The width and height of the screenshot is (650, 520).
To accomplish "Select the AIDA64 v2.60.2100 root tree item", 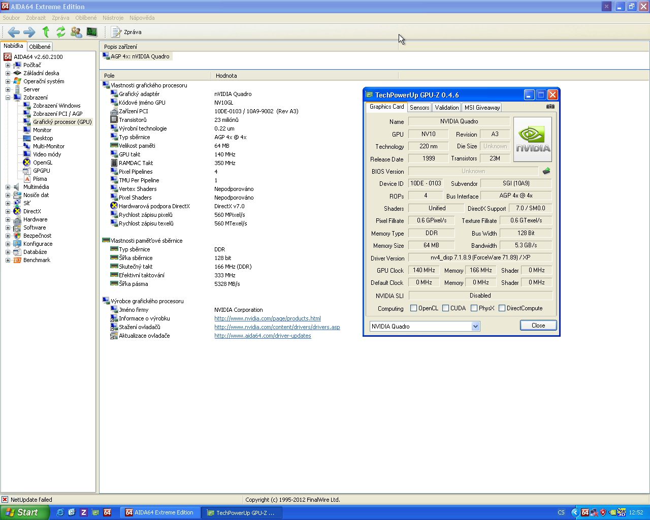I will pos(38,57).
